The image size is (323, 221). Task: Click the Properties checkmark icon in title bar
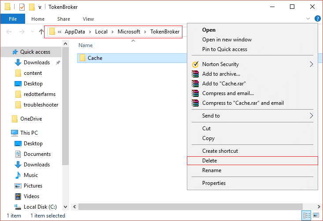(x=22, y=7)
